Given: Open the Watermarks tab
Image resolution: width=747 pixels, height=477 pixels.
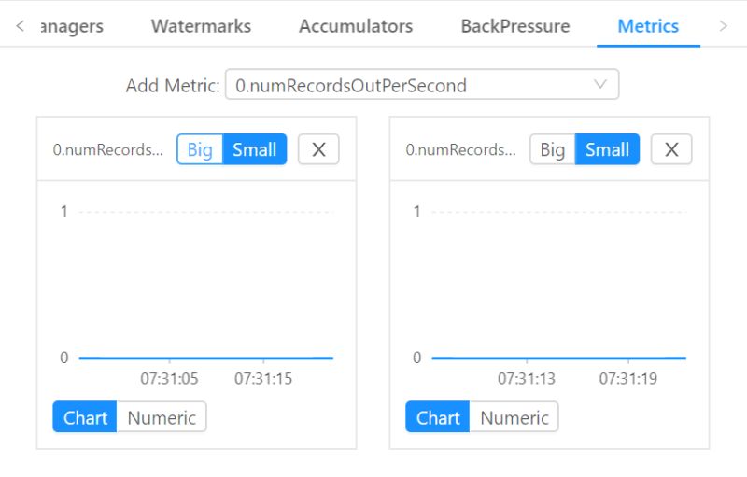Looking at the screenshot, I should 201,26.
